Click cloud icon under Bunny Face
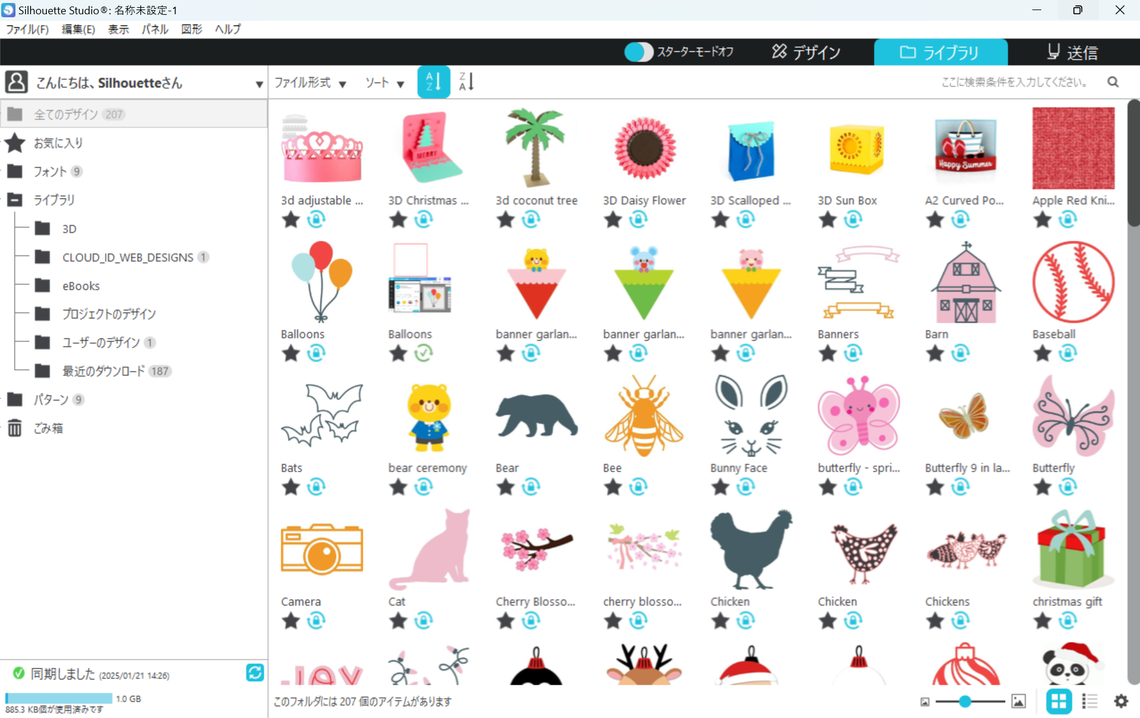Viewport: 1140px width, 718px height. coord(746,487)
